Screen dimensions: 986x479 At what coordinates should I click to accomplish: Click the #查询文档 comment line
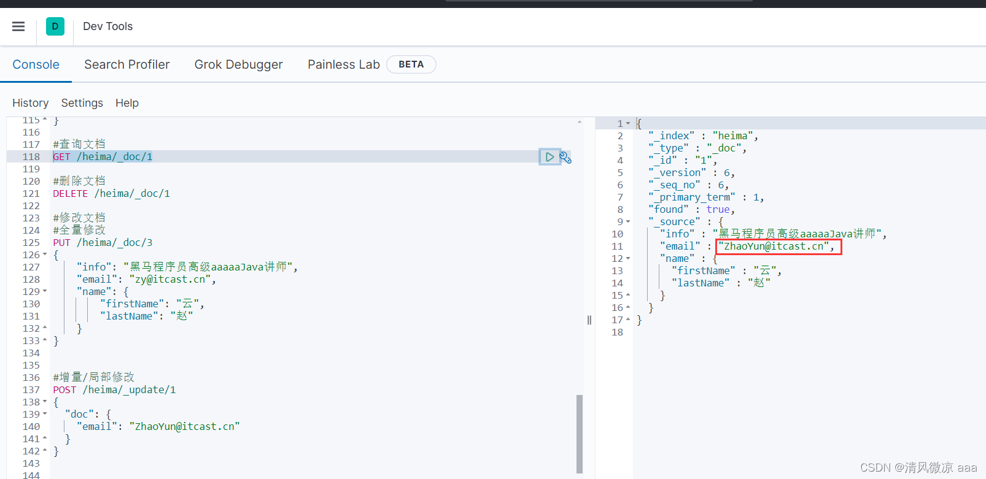click(x=79, y=144)
